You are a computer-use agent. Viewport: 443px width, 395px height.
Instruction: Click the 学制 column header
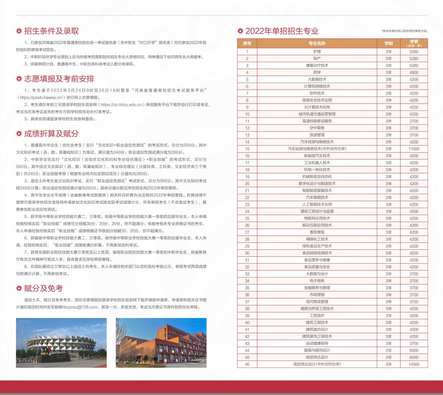point(388,43)
